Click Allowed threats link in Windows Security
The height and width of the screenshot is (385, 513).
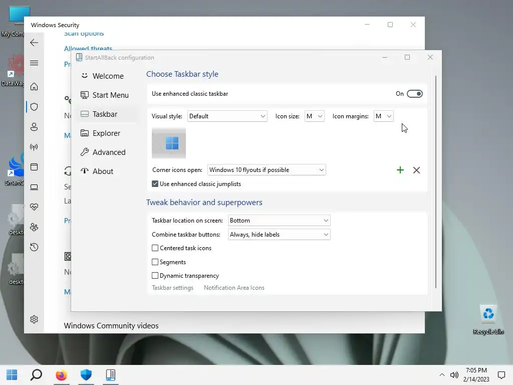click(x=88, y=49)
